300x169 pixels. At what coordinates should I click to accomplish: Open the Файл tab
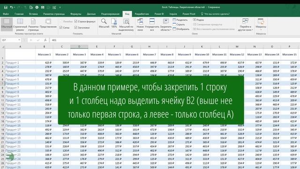pyautogui.click(x=6, y=14)
